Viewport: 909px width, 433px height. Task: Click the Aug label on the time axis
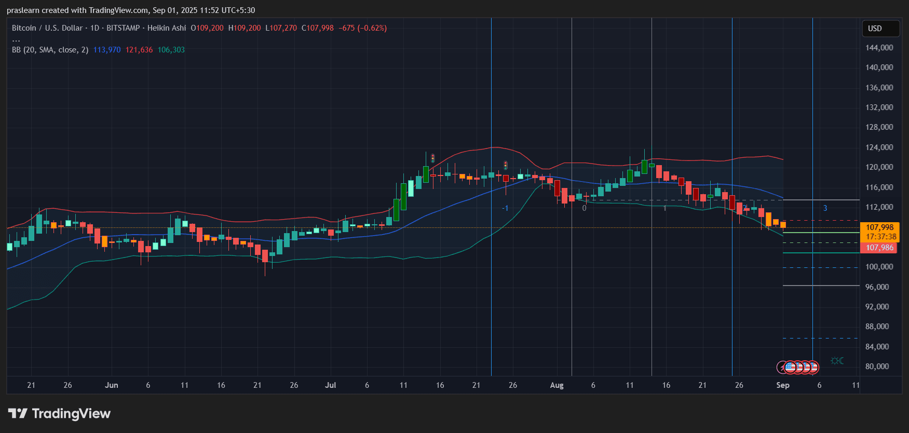point(557,385)
